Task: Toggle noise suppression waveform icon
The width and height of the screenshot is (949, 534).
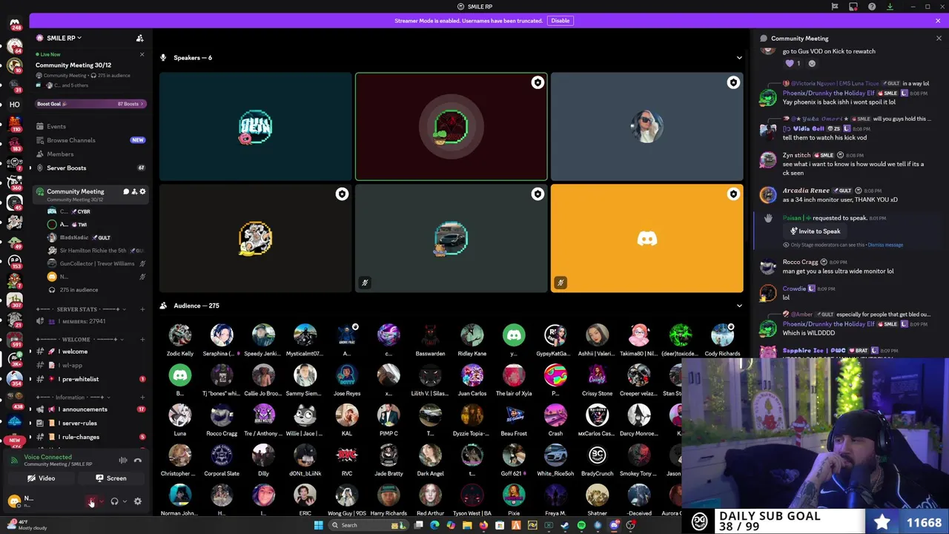Action: point(123,461)
